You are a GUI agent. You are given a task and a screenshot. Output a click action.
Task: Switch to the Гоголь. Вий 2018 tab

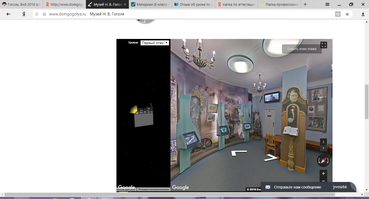click(x=22, y=4)
